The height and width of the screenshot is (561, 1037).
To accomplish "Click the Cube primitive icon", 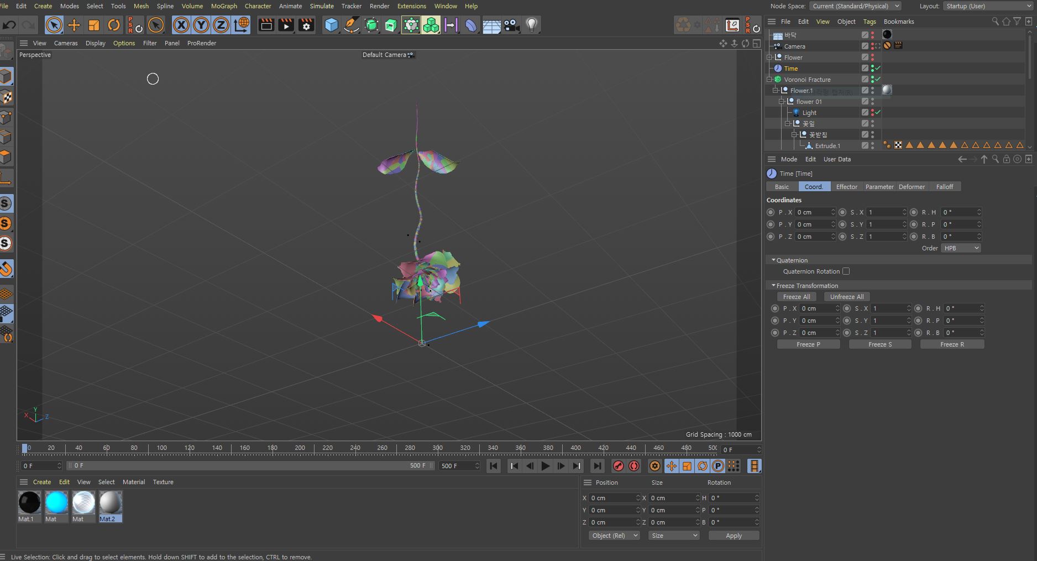I will (x=331, y=25).
